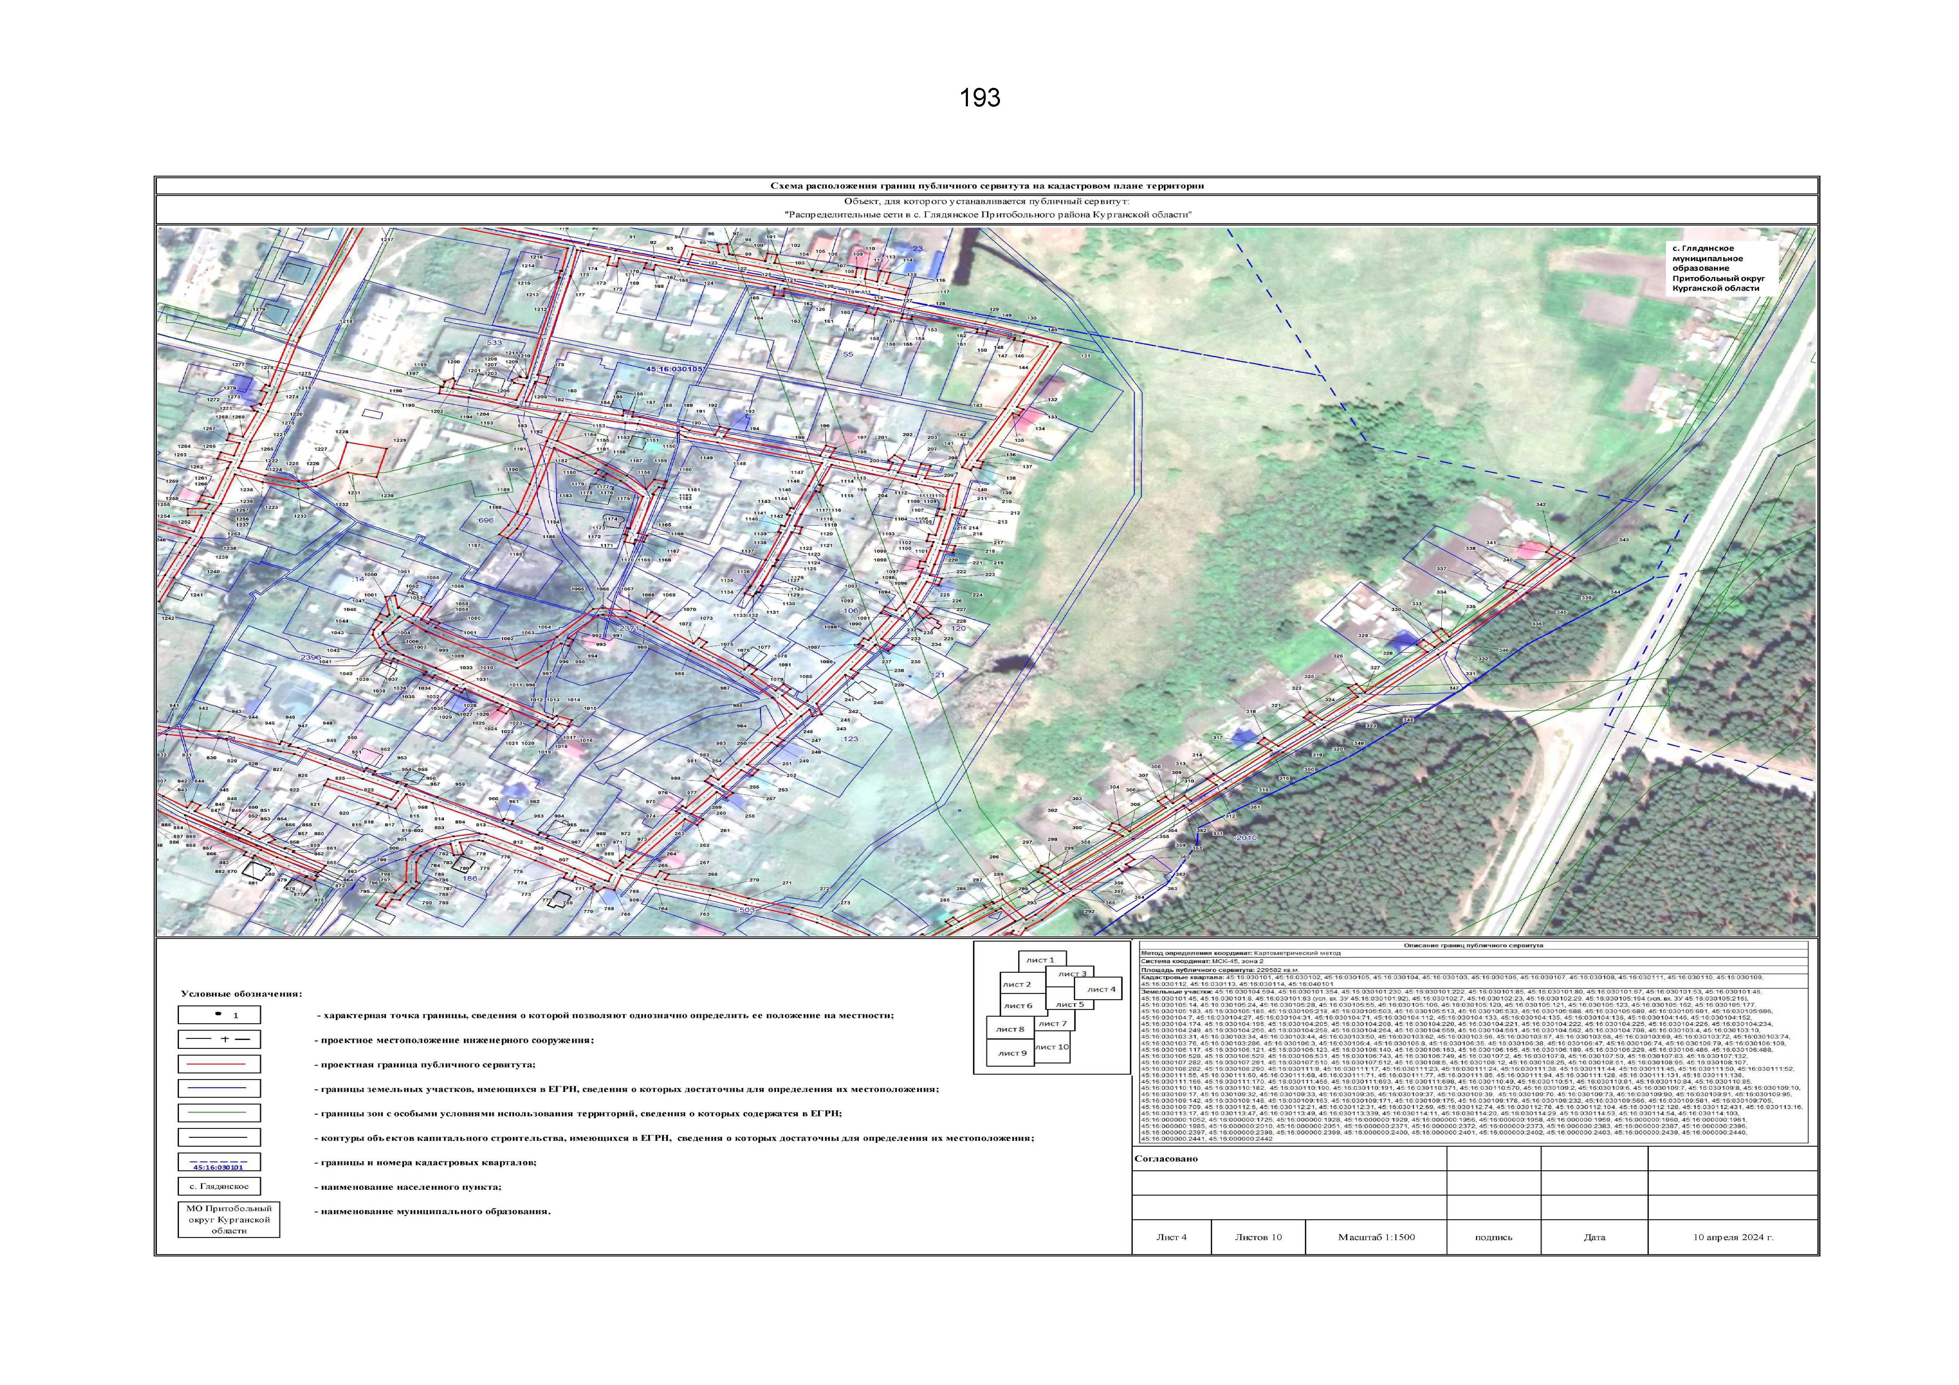Click the characteristic point legend symbol box

click(219, 1015)
